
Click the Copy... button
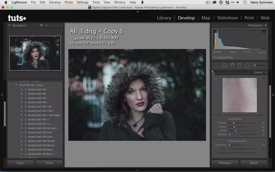[21, 163]
